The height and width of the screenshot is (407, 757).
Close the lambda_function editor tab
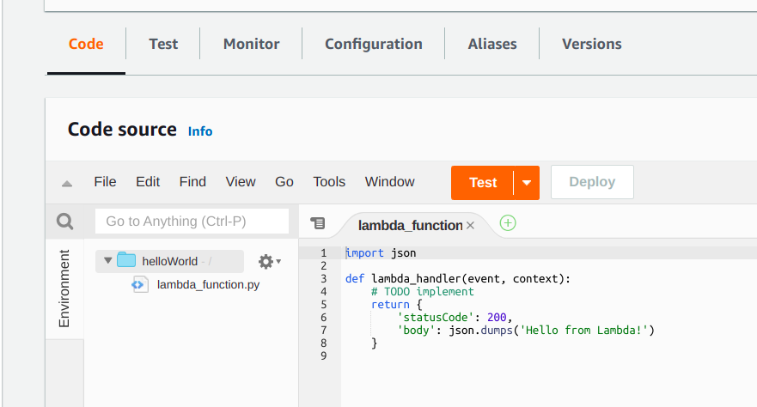pyautogui.click(x=470, y=226)
